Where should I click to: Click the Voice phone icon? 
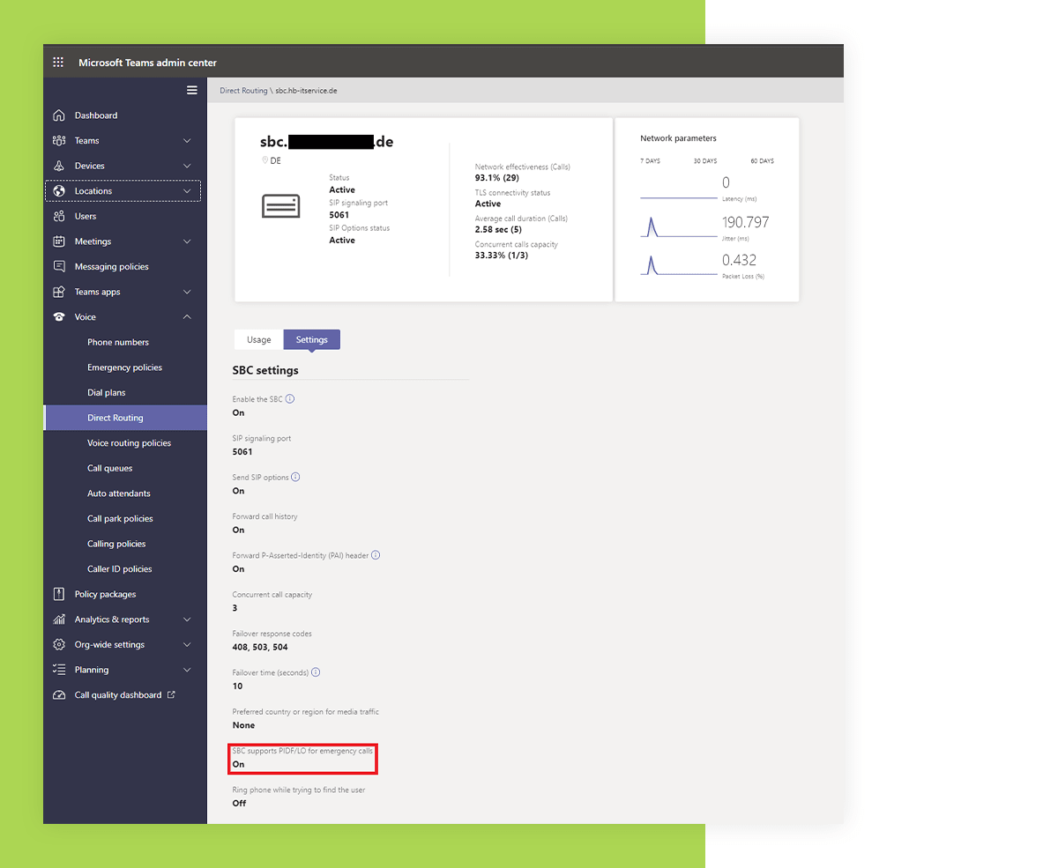point(59,317)
